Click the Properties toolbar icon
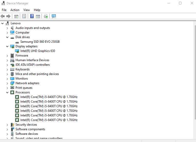This screenshot has height=142, width=196. click(24, 16)
